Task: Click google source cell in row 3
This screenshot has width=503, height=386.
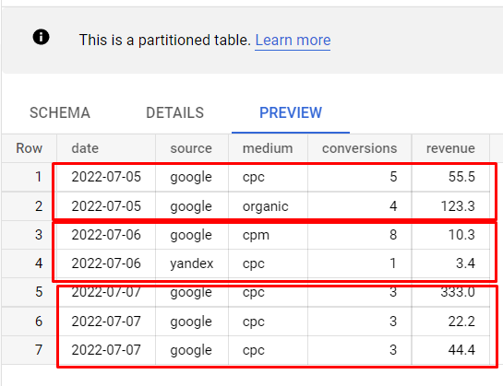Action: click(191, 236)
